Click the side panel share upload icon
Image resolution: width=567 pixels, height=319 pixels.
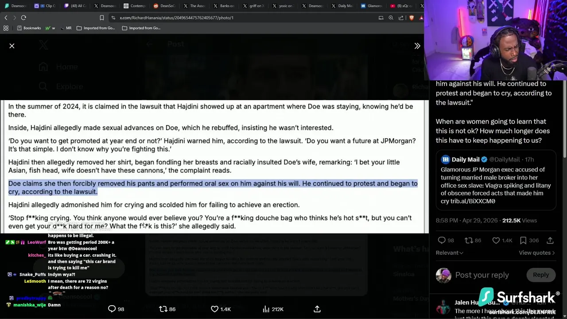click(550, 240)
